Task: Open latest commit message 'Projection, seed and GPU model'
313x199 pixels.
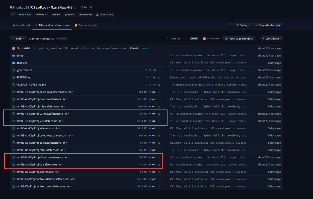Action: [x=79, y=48]
